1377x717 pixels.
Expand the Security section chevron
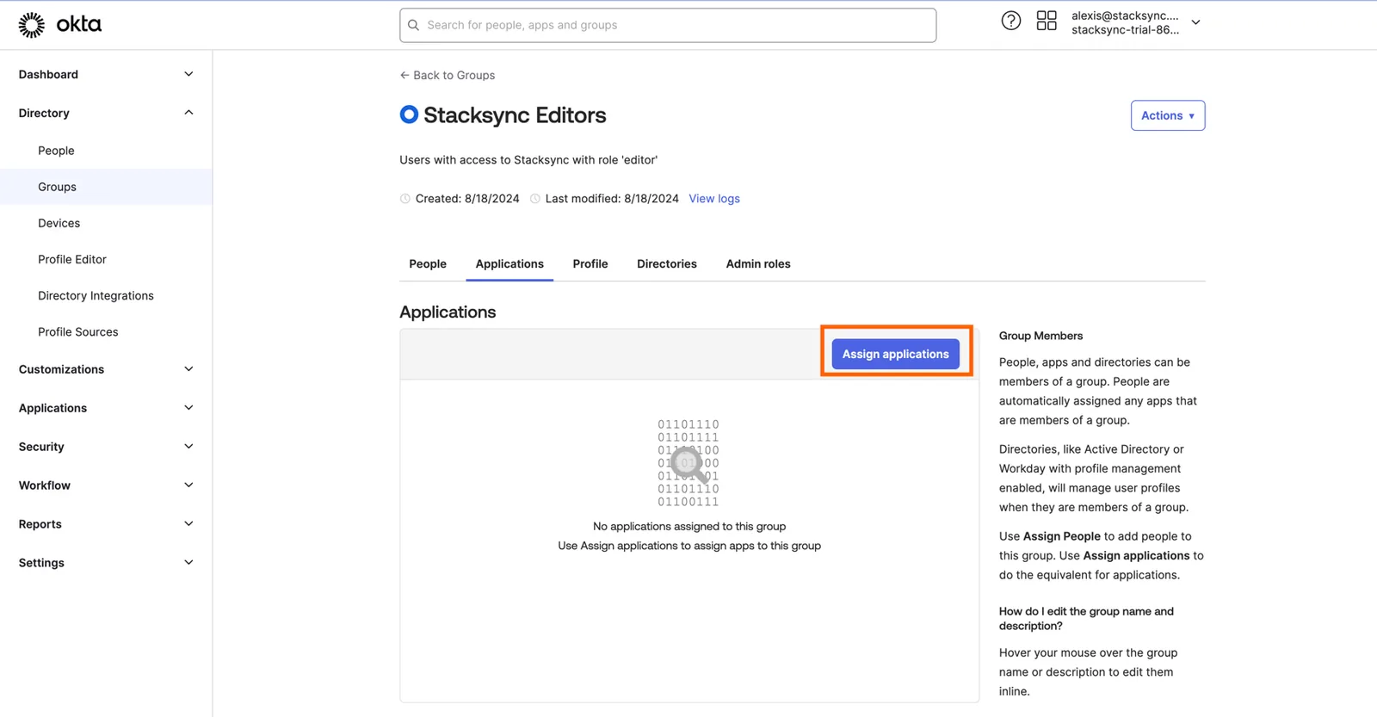tap(188, 447)
